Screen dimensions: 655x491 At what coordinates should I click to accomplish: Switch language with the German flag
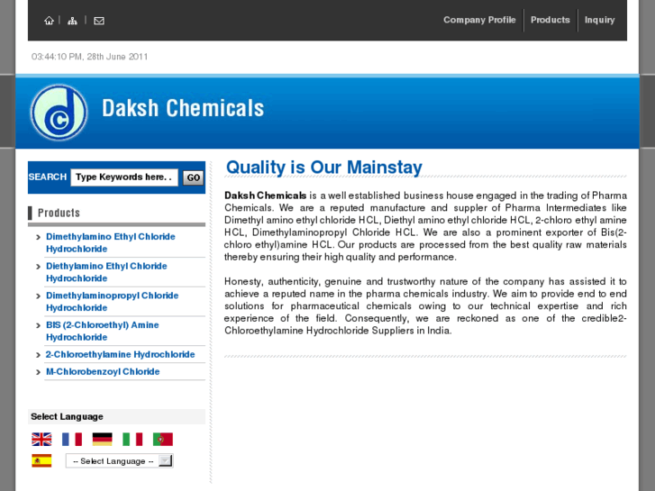click(x=103, y=439)
